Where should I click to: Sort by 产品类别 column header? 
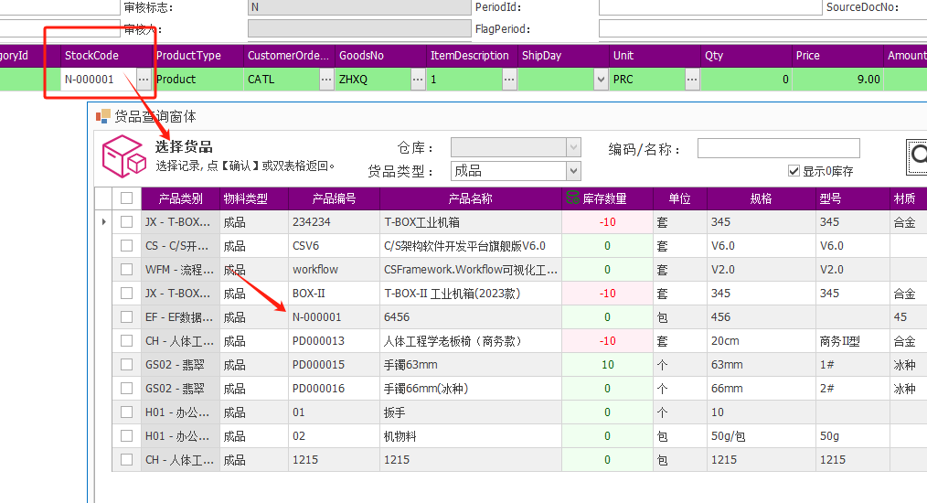coord(180,198)
